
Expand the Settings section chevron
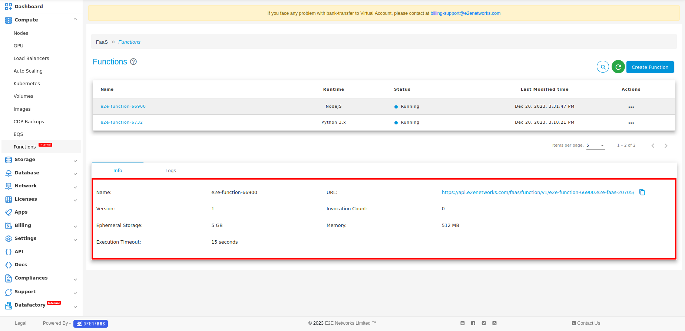pyautogui.click(x=75, y=240)
